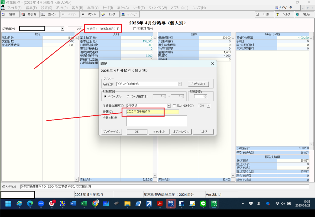
Task: Open the 設定 menu
Action: pyautogui.click(x=46, y=8)
